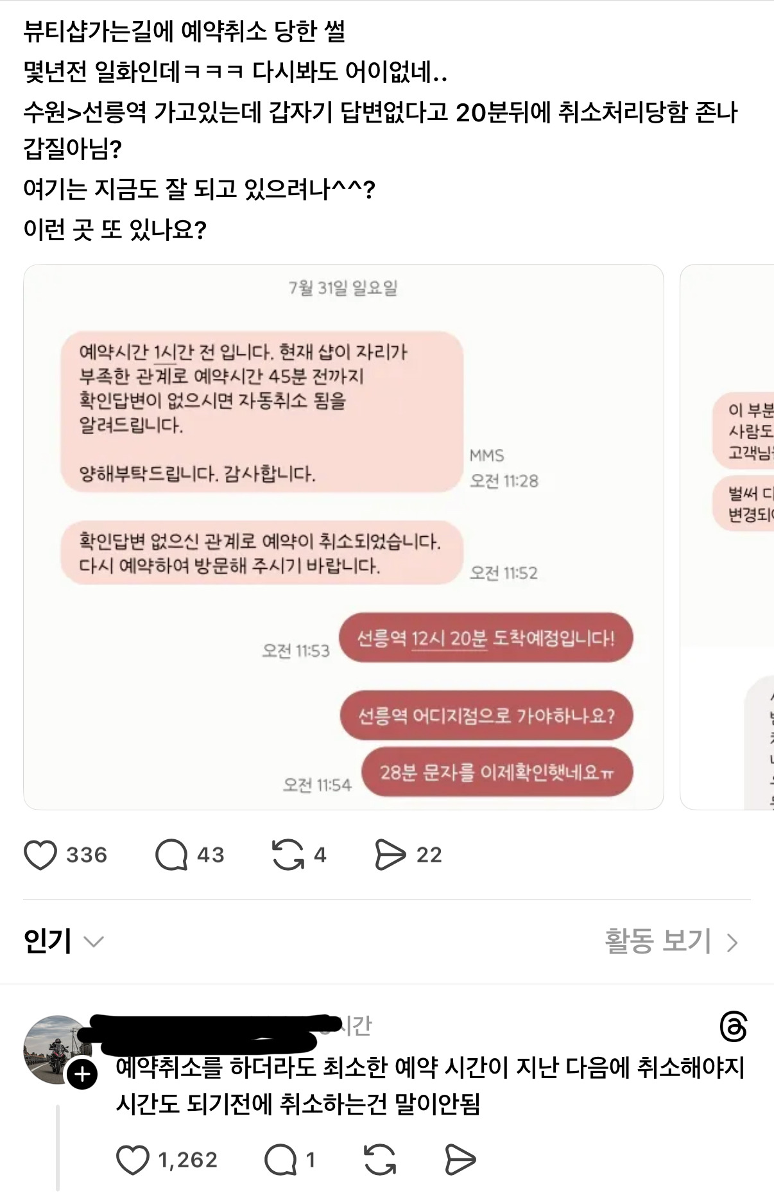774x1193 pixels.
Task: Follow commenter via plus badge on avatar
Action: coord(83,1074)
